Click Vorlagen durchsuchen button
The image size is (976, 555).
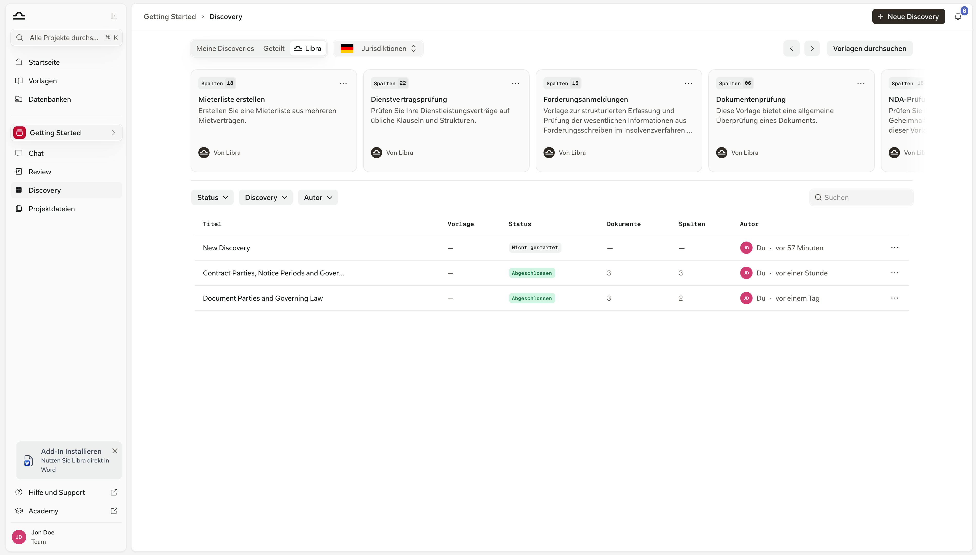point(869,48)
